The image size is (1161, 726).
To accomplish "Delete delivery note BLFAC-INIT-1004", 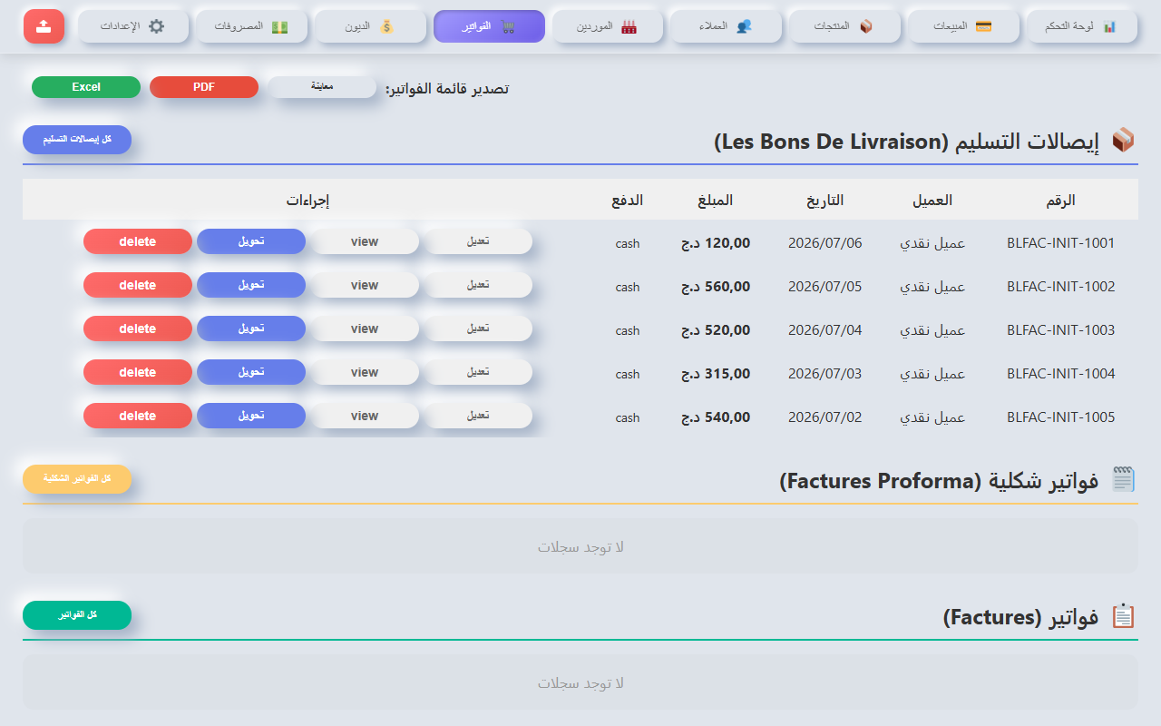I will (138, 372).
